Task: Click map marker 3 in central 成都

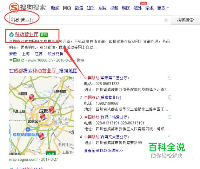Action: [x=42, y=117]
